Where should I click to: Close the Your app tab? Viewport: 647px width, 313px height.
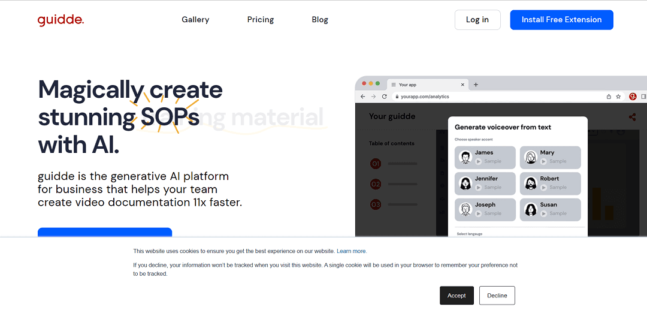[462, 85]
